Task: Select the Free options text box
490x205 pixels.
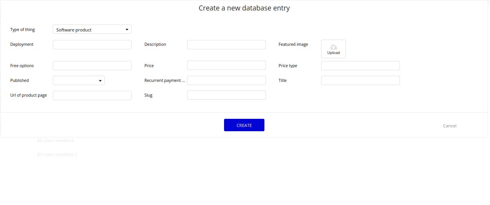Action: [92, 66]
